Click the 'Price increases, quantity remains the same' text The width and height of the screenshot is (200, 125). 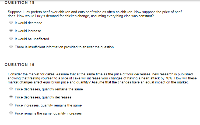coord(48,105)
